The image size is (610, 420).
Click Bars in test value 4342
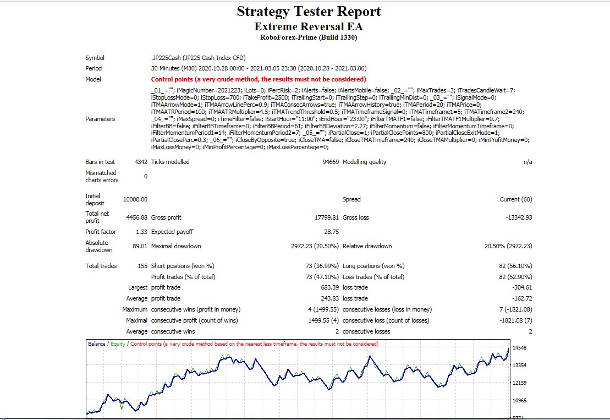pyautogui.click(x=141, y=162)
